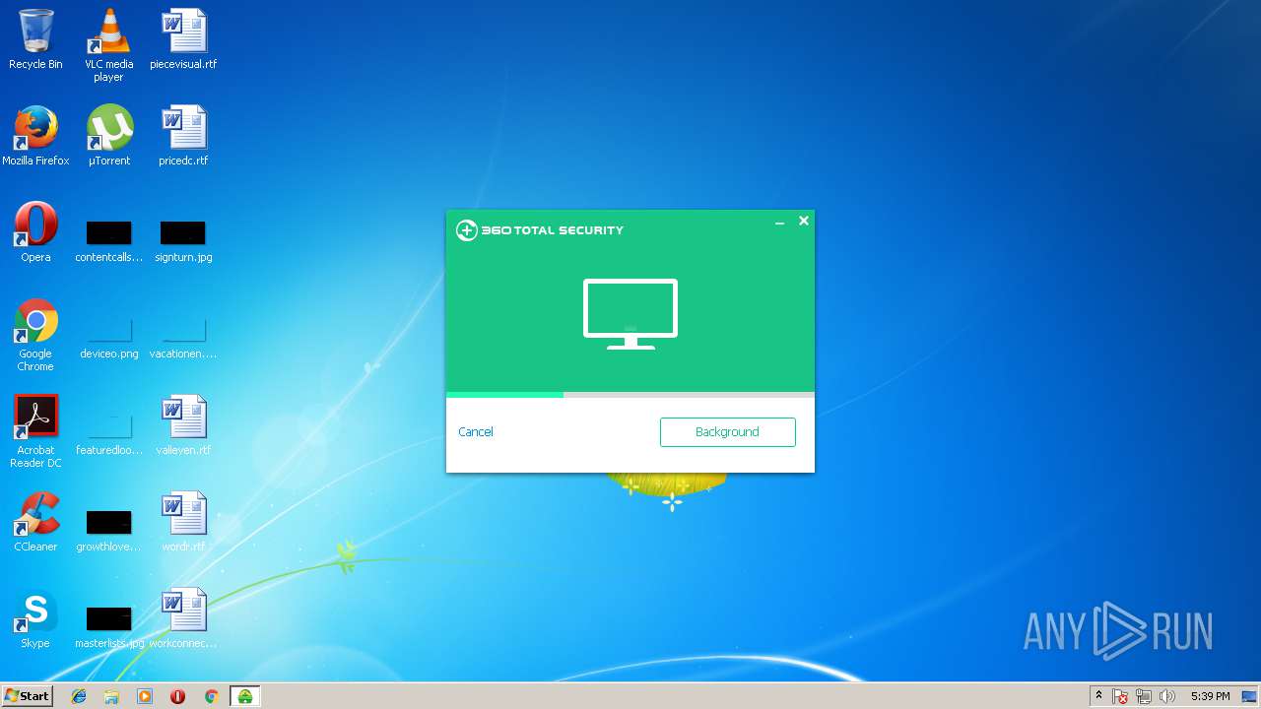Launch Google Chrome desktop shortcut
1261x709 pixels.
click(x=35, y=335)
